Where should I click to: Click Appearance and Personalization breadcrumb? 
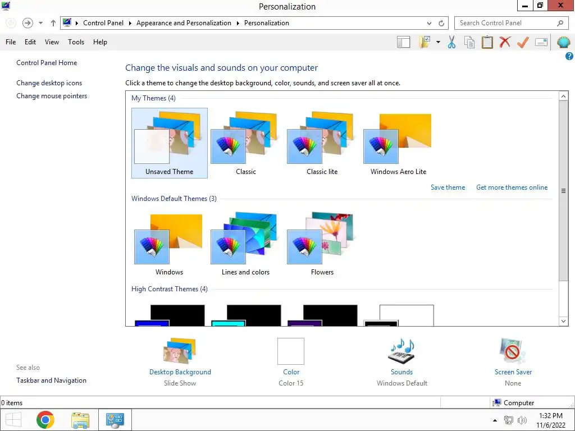point(184,23)
